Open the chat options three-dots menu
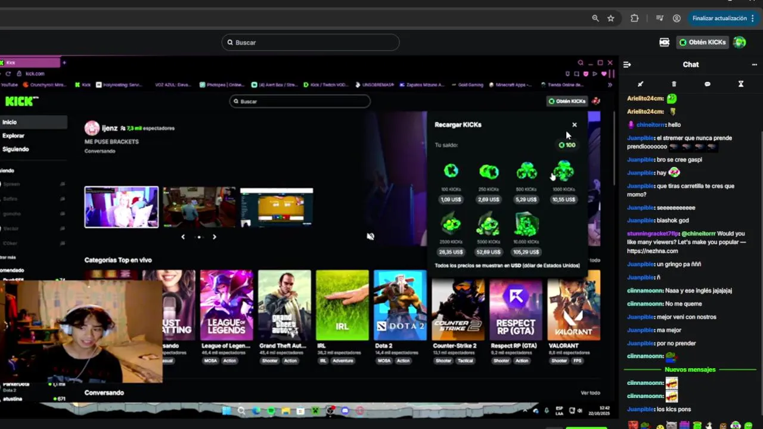 754,64
